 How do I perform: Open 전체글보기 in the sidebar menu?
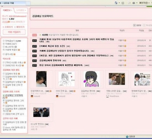tap(12, 41)
